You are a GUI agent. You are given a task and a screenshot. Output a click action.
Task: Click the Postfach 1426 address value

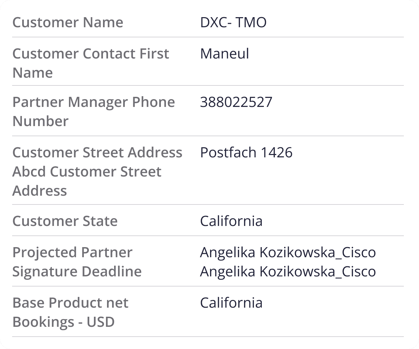point(246,153)
